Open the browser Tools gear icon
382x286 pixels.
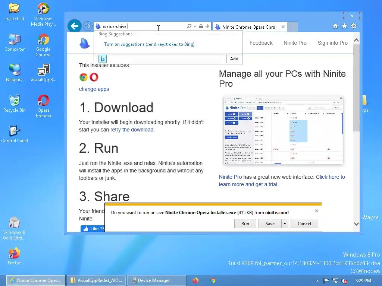click(x=354, y=26)
